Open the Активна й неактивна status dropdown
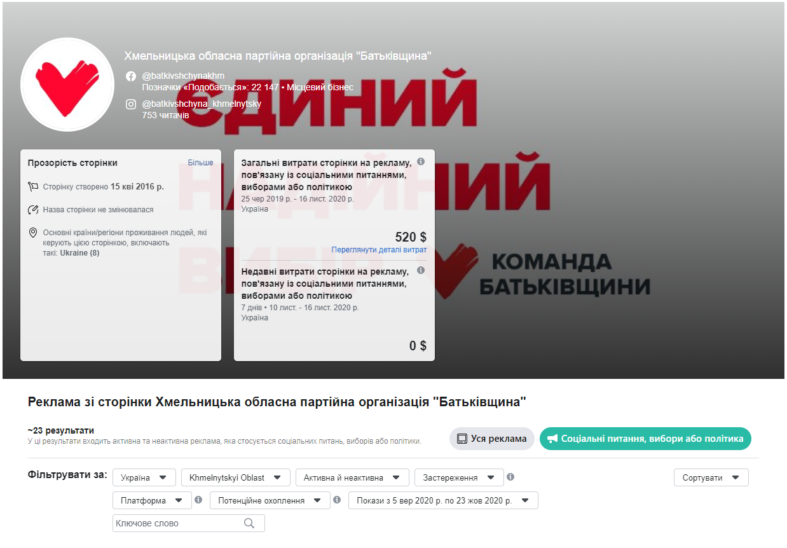 pos(352,477)
